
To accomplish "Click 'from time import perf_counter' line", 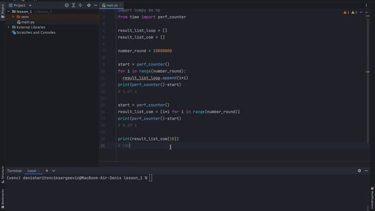I will tap(152, 17).
